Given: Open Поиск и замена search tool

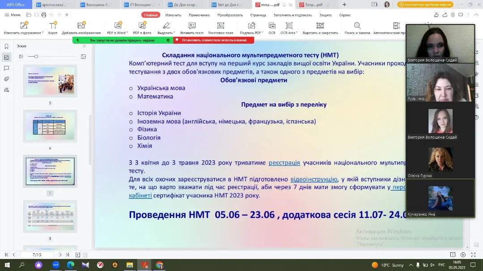Looking at the screenshot, I should pyautogui.click(x=357, y=27).
